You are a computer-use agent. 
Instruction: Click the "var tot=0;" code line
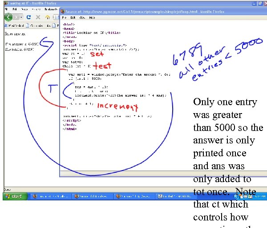point(73,62)
